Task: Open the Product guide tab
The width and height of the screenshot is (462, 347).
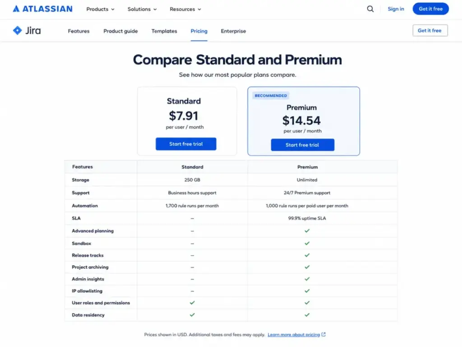Action: click(120, 31)
